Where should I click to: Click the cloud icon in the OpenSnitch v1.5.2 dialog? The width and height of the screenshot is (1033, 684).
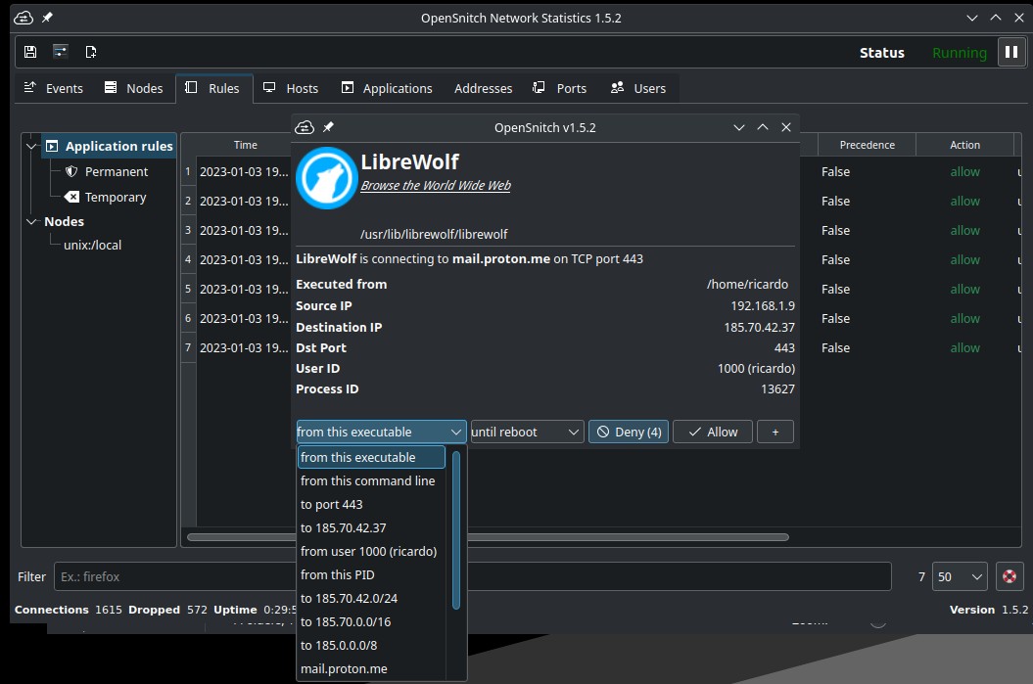(305, 127)
